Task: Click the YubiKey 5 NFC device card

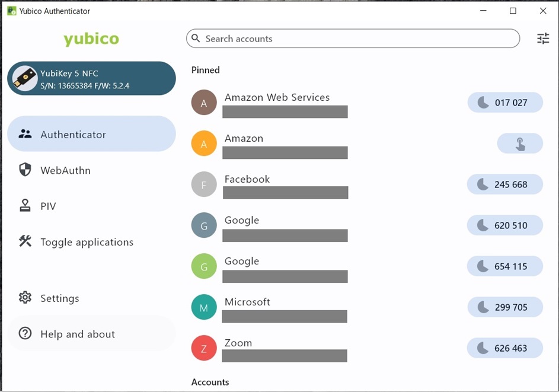Action: (91, 79)
